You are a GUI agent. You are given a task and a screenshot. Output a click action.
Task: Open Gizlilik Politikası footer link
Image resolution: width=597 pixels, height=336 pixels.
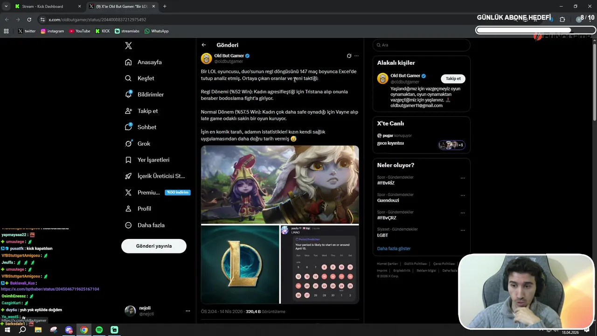(x=416, y=264)
